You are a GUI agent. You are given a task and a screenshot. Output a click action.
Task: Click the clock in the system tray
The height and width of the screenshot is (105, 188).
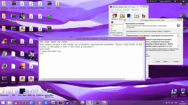(183, 103)
